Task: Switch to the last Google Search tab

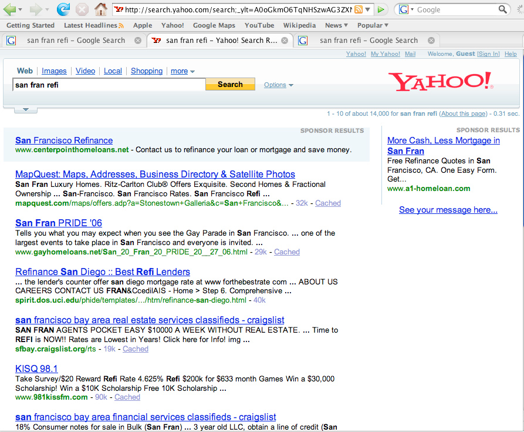Action: [x=367, y=41]
